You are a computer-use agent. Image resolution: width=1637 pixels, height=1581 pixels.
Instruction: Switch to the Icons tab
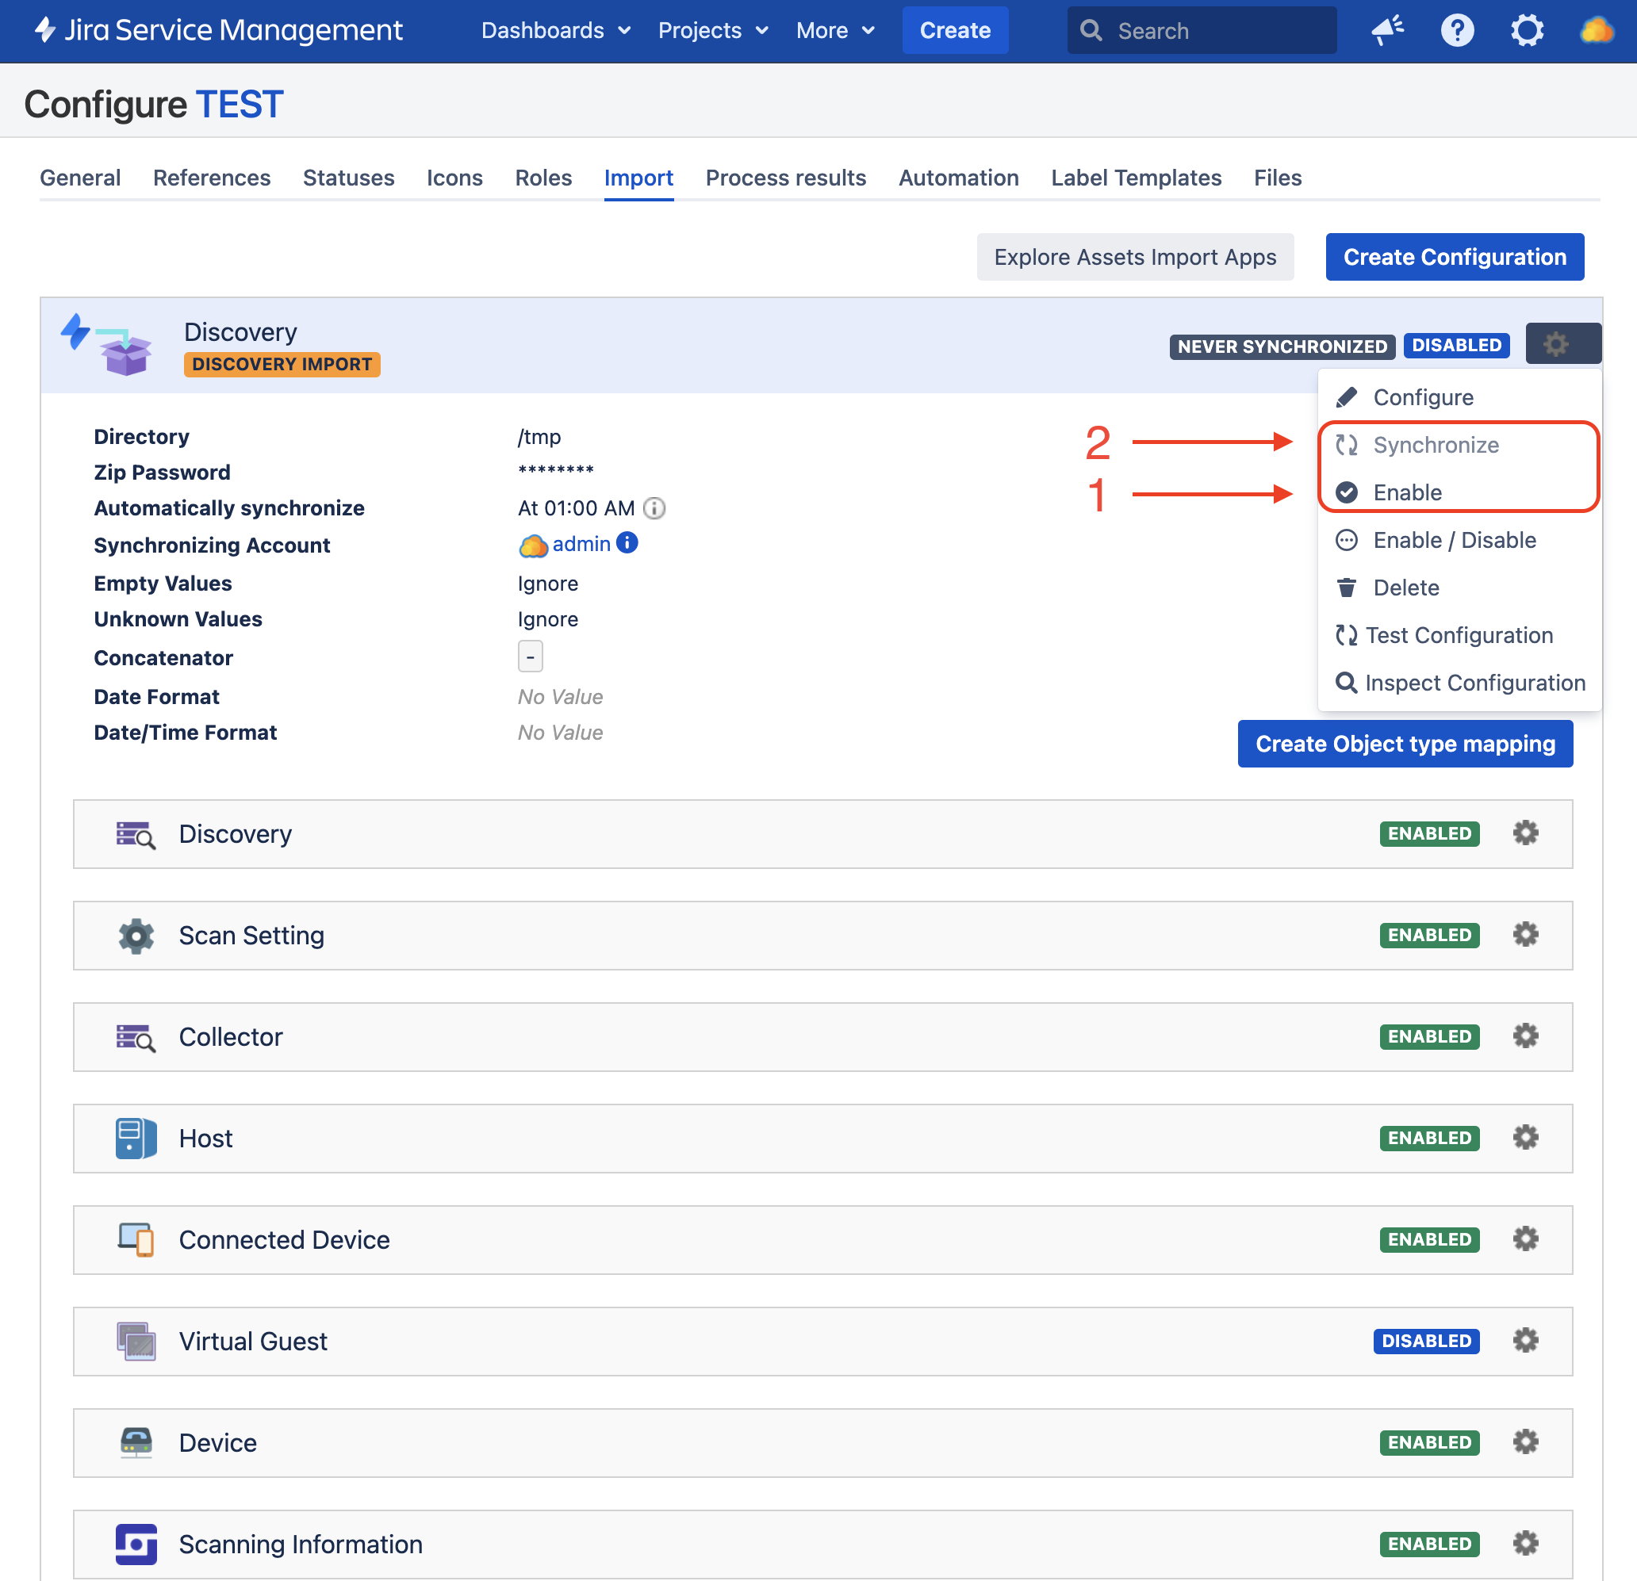pos(454,178)
